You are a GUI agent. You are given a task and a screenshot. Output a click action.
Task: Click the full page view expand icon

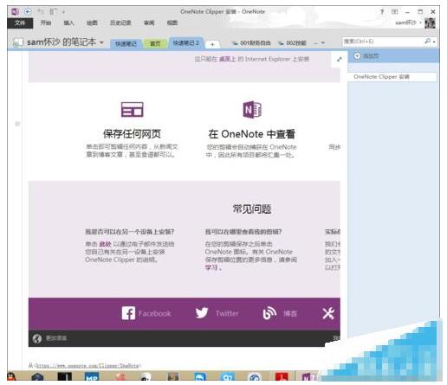point(340,60)
